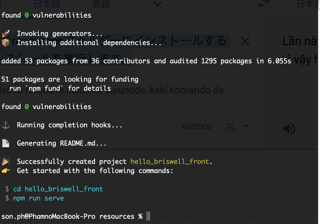The height and width of the screenshot is (224, 320).
Task: Open the source language dropdown chevron
Action: coord(157,4)
